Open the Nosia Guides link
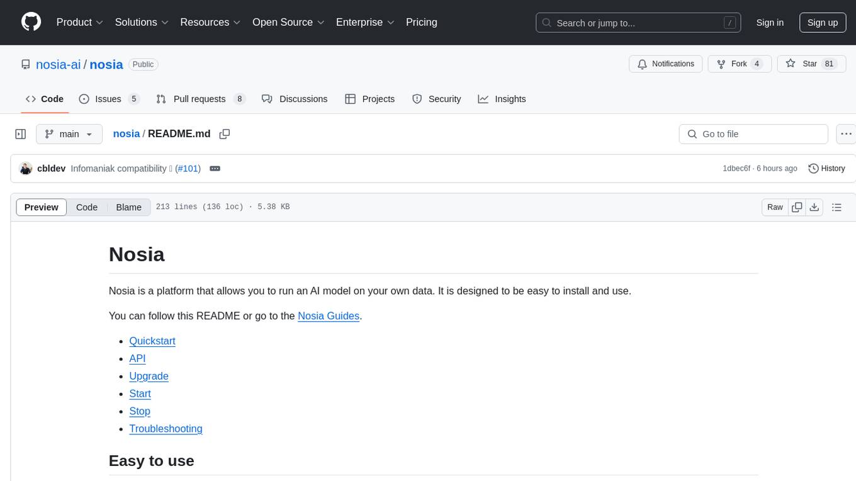Viewport: 856px width, 481px height. (329, 316)
